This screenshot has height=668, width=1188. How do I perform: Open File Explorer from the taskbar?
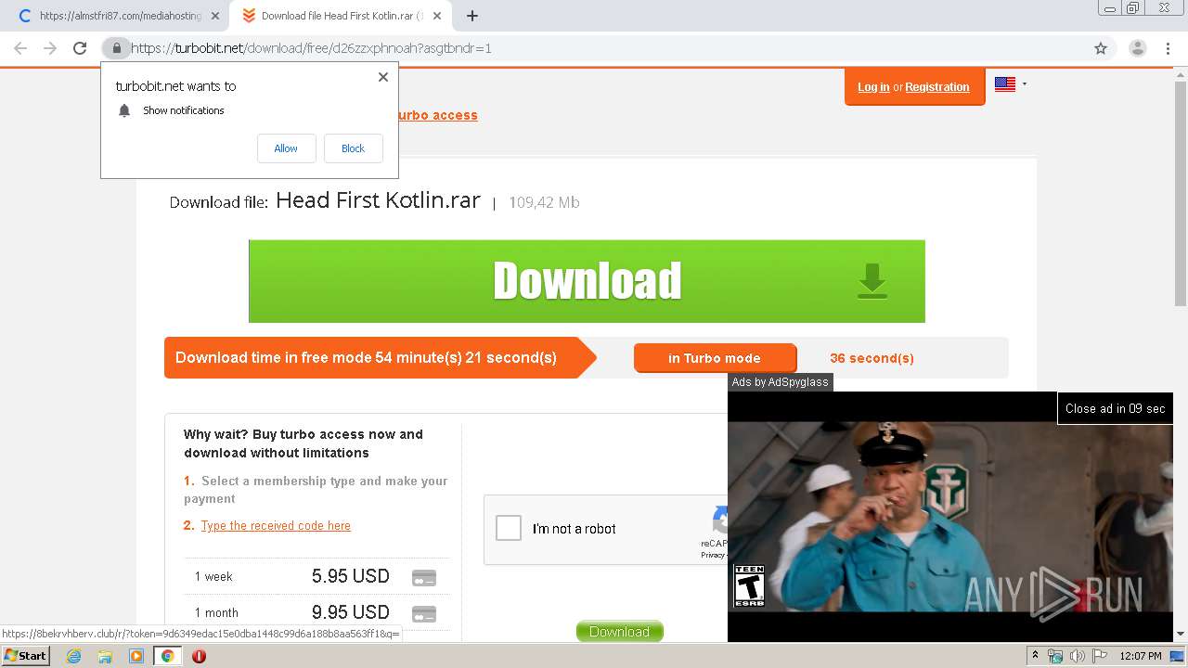coord(105,656)
